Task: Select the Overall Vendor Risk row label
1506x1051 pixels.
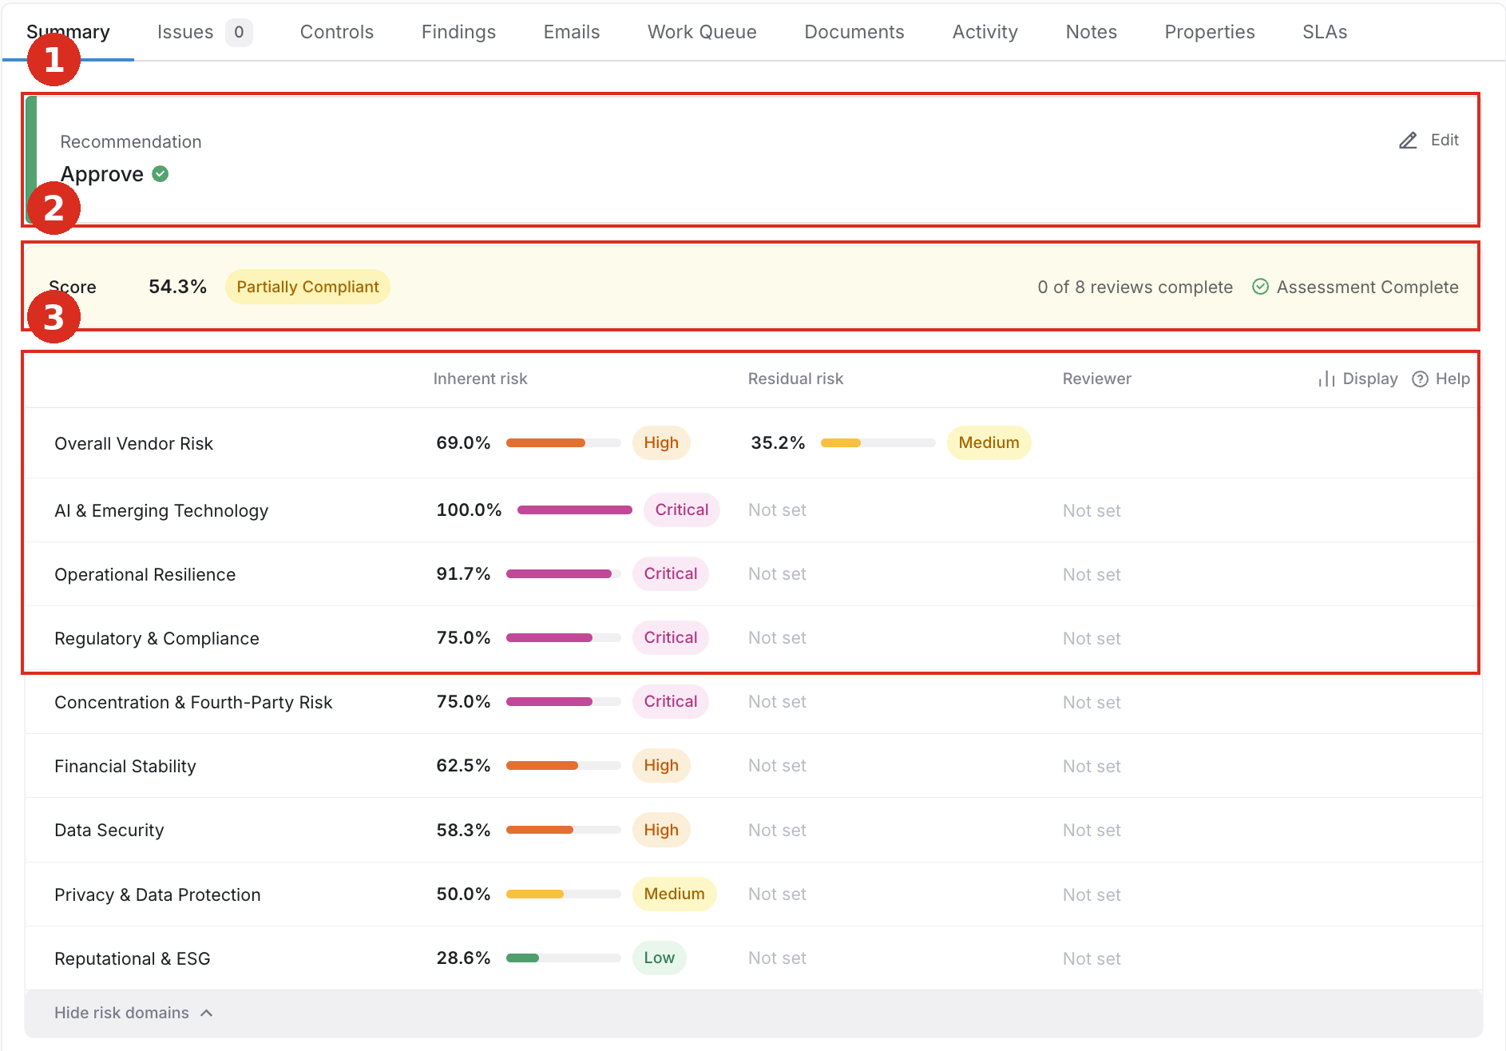Action: click(133, 443)
